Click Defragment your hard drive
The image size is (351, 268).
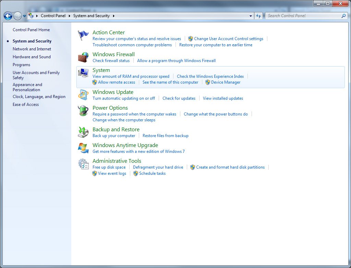[158, 167]
